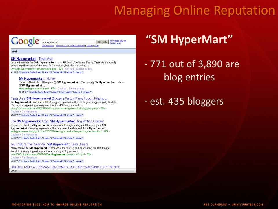This screenshot has width=278, height=209.
Task: Click the green URL www.smhypermarket.com/tasteasia.php
Action: (x=34, y=69)
